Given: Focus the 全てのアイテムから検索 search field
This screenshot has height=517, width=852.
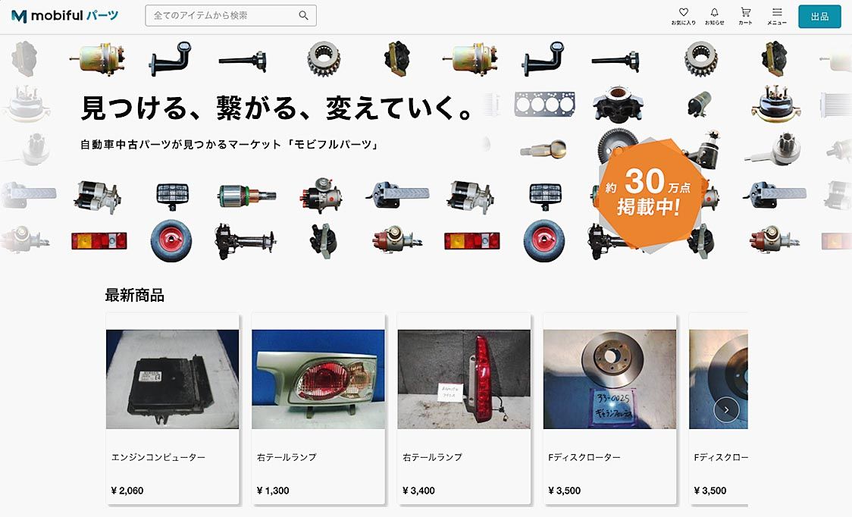Looking at the screenshot, I should 230,16.
